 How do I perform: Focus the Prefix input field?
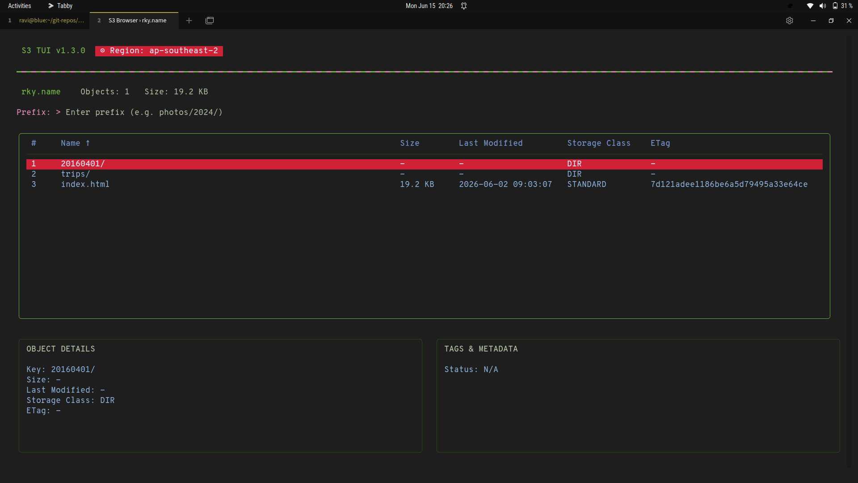144,112
